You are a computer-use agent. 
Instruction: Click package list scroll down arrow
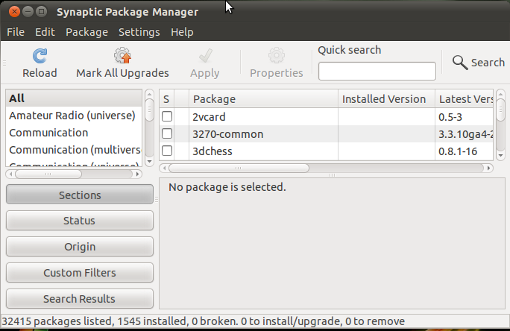pos(501,156)
